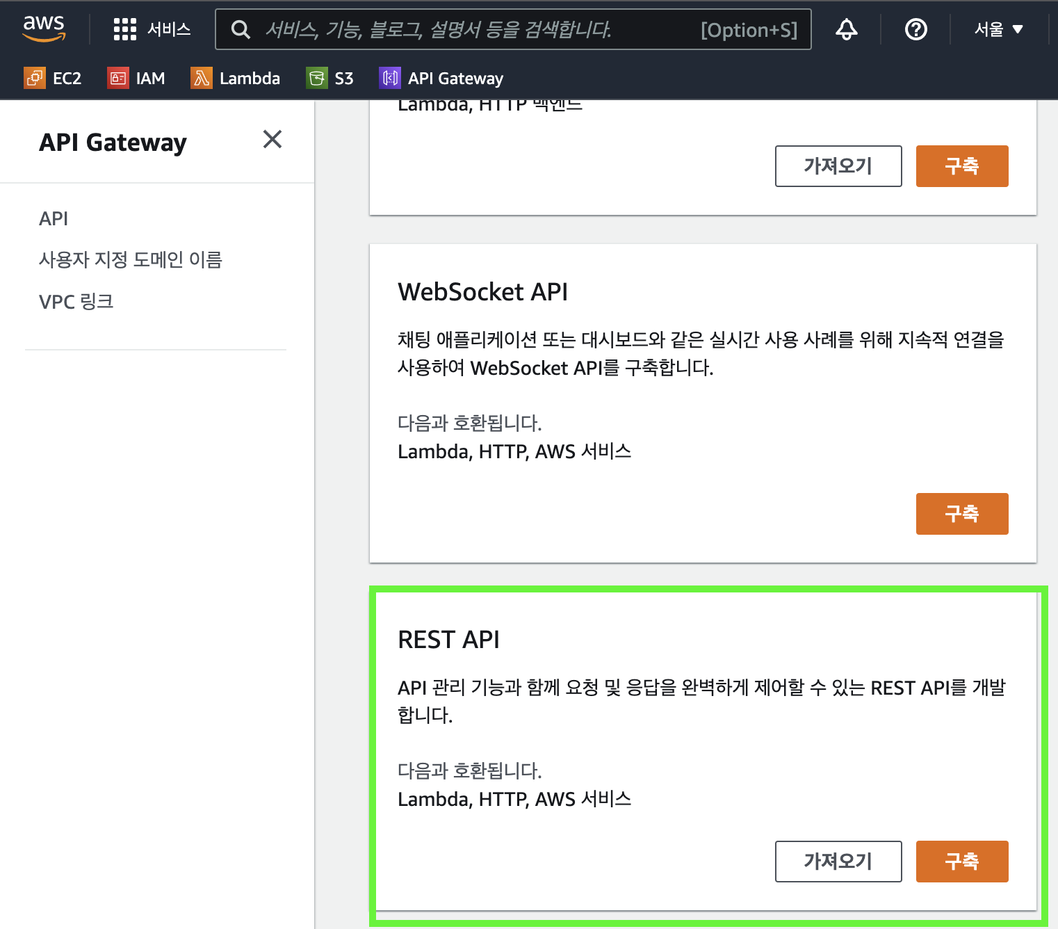Click the WebSocket API description text
This screenshot has height=929, width=1058.
point(701,353)
